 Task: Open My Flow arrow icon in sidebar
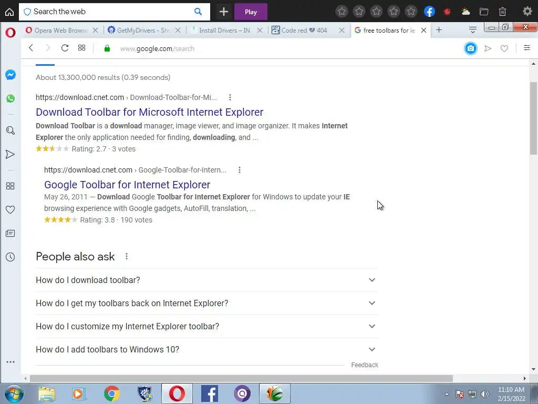[x=11, y=154]
